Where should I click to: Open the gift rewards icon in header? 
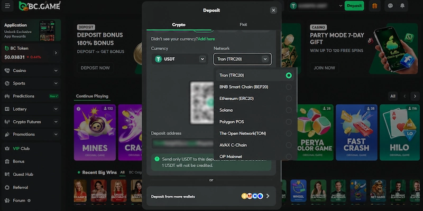[375, 6]
